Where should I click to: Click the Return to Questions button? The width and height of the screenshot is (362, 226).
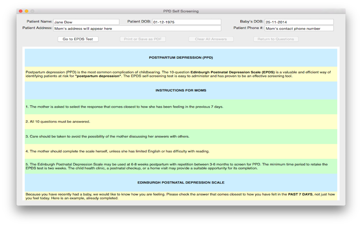pos(276,39)
